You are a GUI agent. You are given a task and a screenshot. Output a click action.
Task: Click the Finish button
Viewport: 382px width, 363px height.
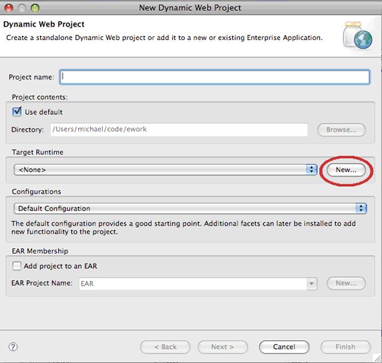point(345,347)
